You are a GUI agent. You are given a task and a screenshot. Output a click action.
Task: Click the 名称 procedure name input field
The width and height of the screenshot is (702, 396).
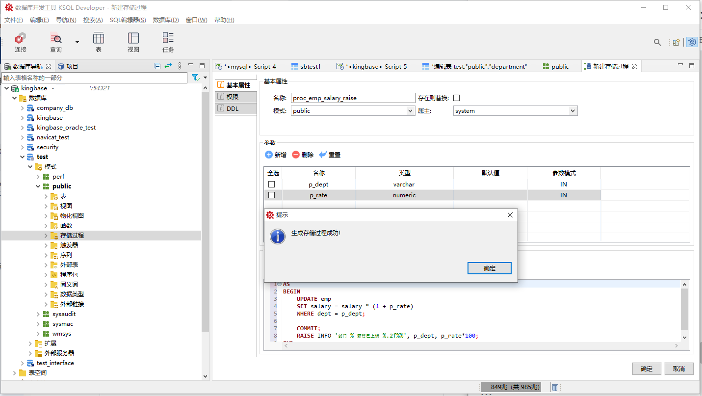tap(353, 98)
